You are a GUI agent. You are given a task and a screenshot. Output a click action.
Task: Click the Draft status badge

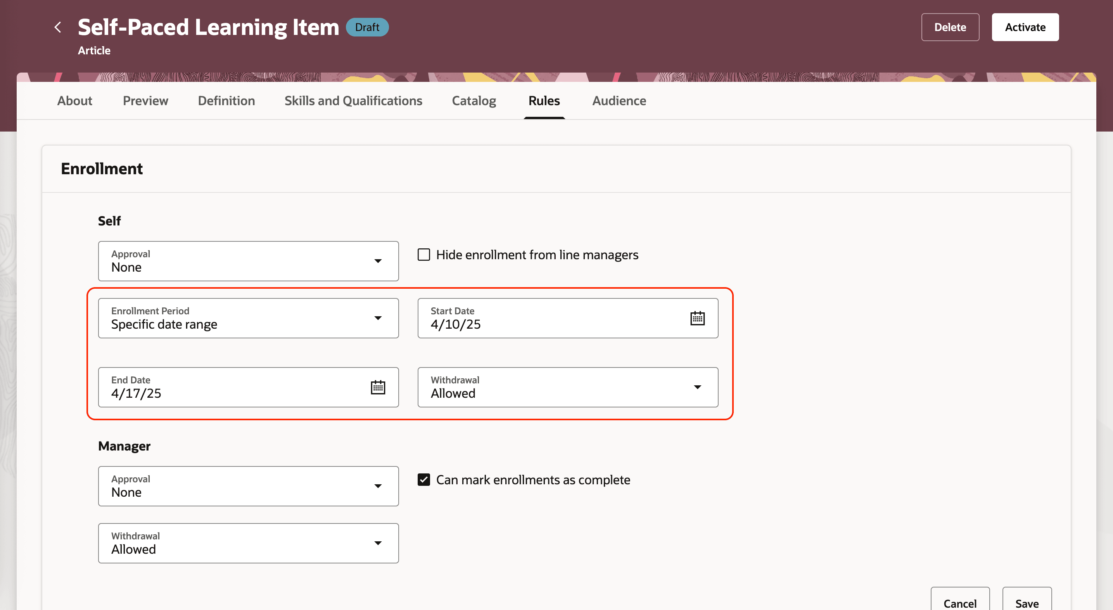[367, 27]
